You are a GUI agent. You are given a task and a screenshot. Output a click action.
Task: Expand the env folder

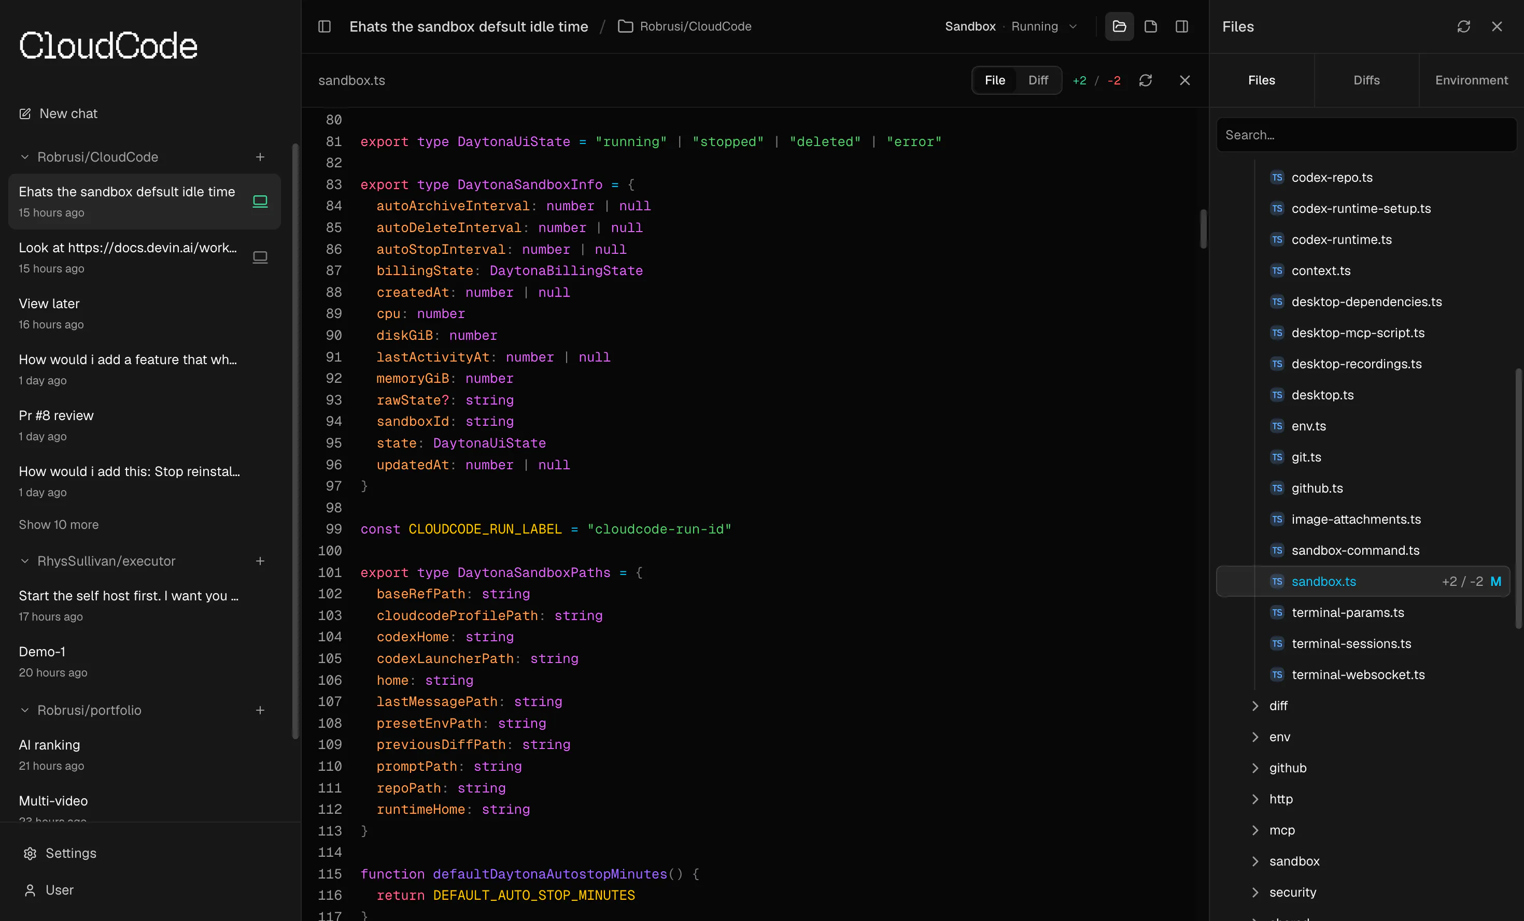coord(1255,737)
